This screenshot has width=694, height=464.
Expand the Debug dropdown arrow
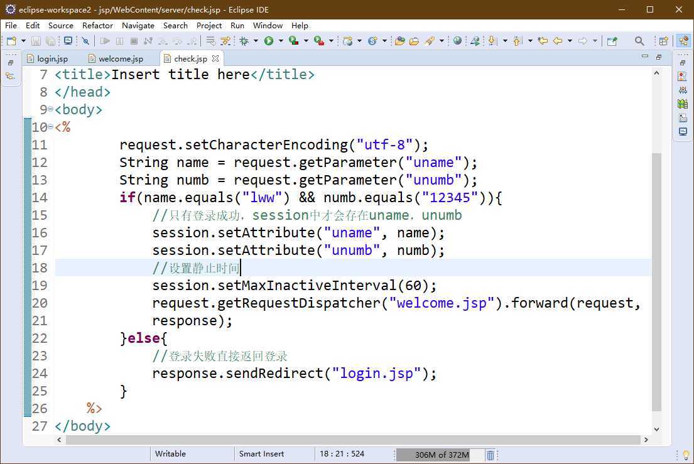tap(256, 41)
